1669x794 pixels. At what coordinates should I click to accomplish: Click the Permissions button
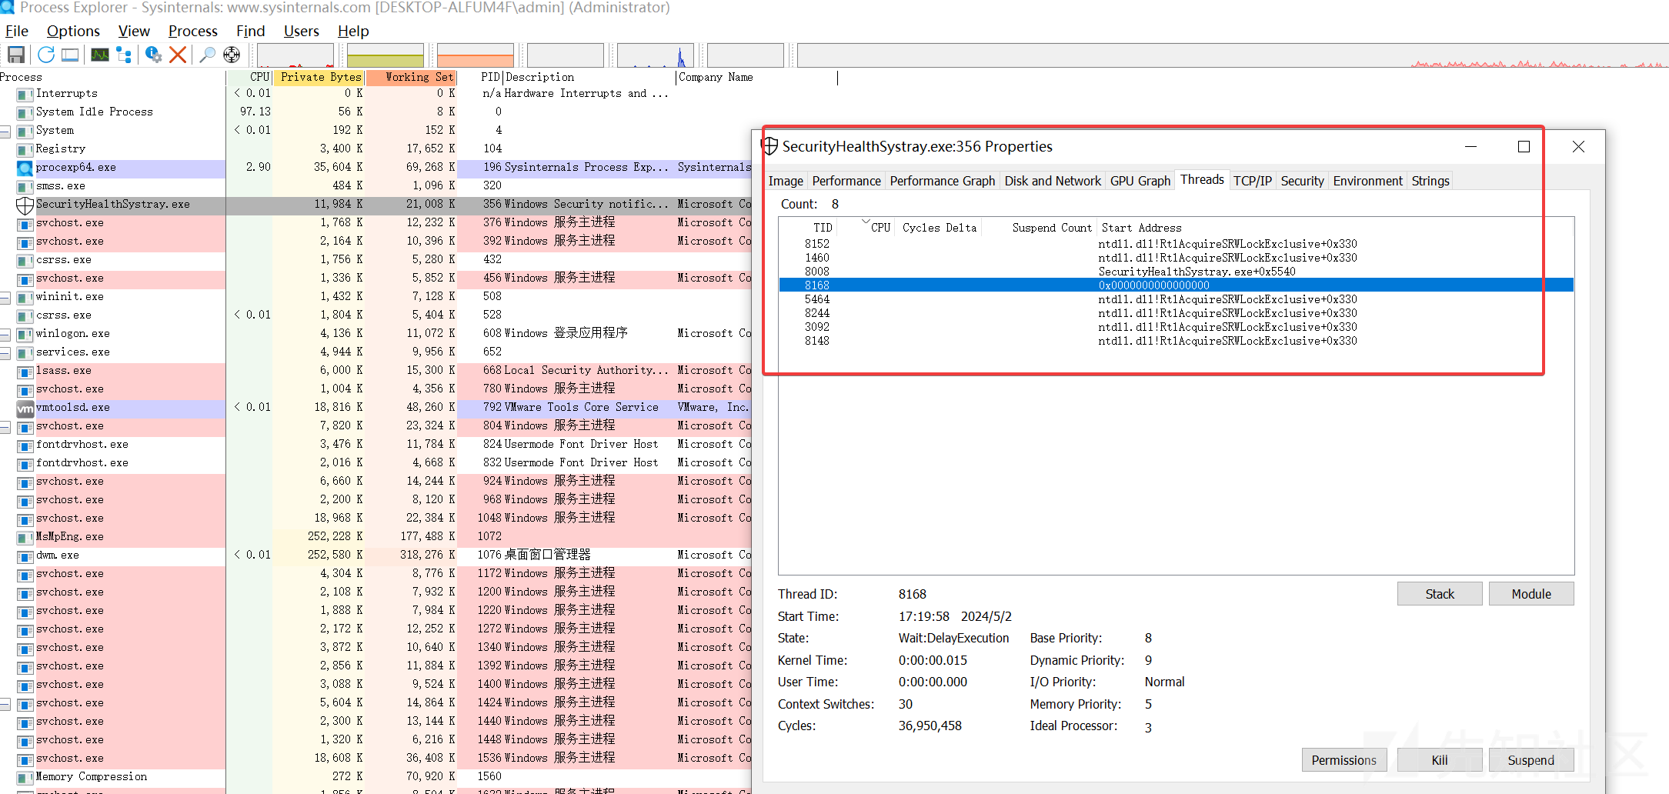[x=1344, y=760]
